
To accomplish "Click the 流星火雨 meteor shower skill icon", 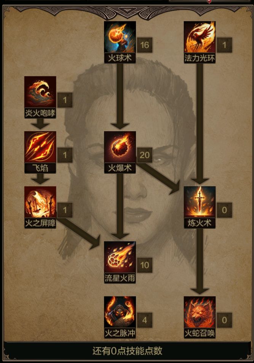I will point(120,257).
